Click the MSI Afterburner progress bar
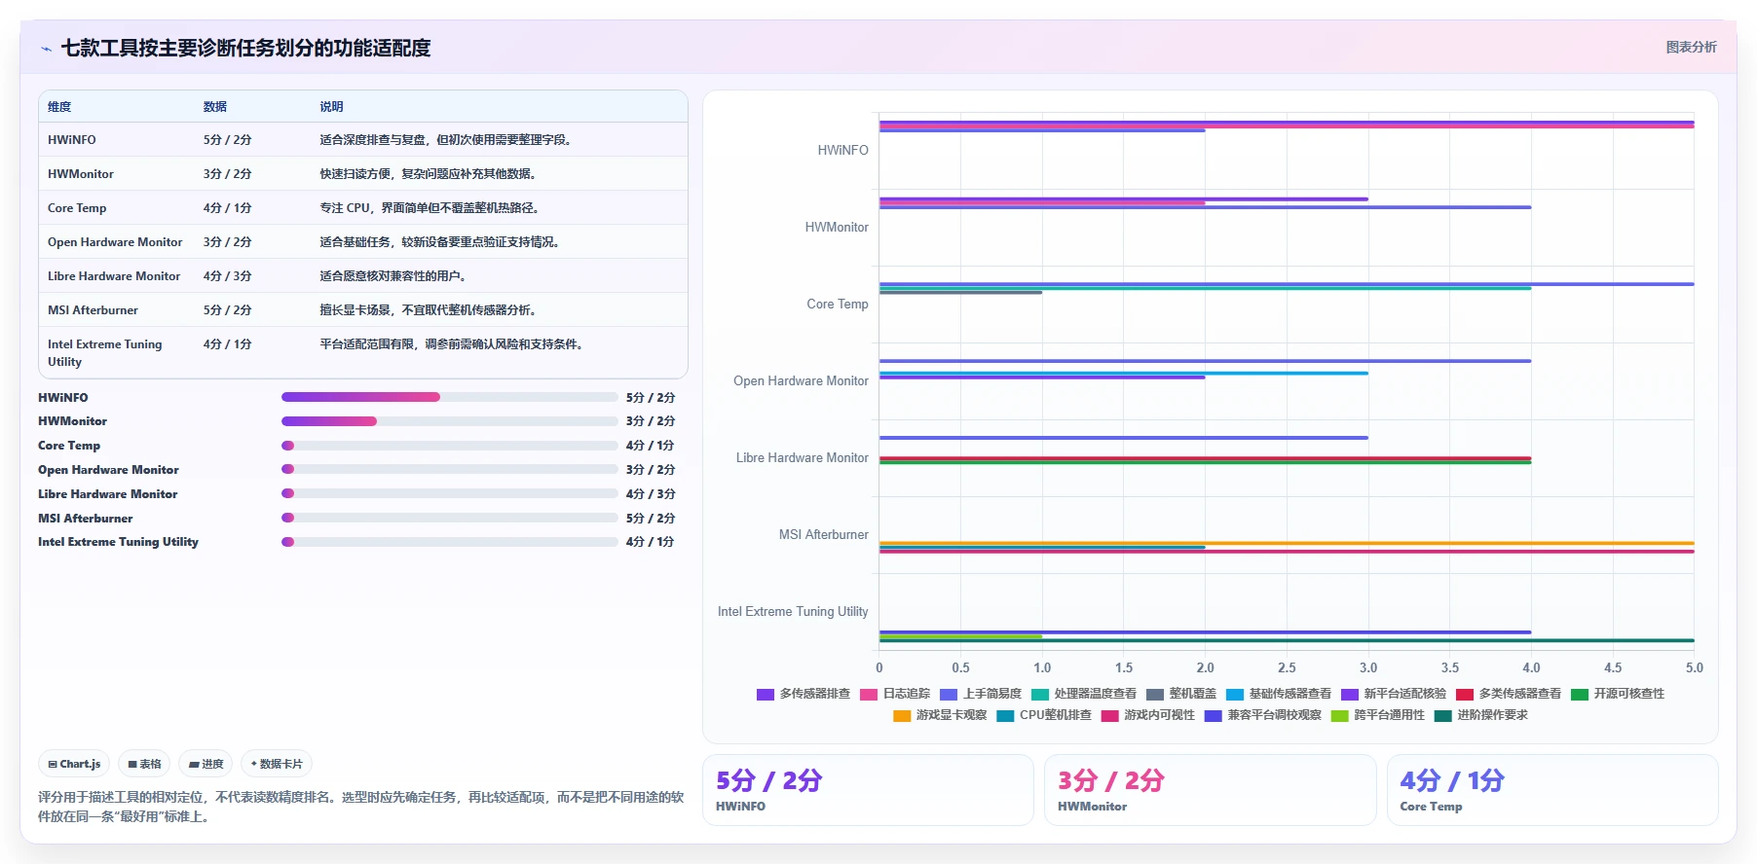This screenshot has height=864, width=1757. tap(450, 518)
